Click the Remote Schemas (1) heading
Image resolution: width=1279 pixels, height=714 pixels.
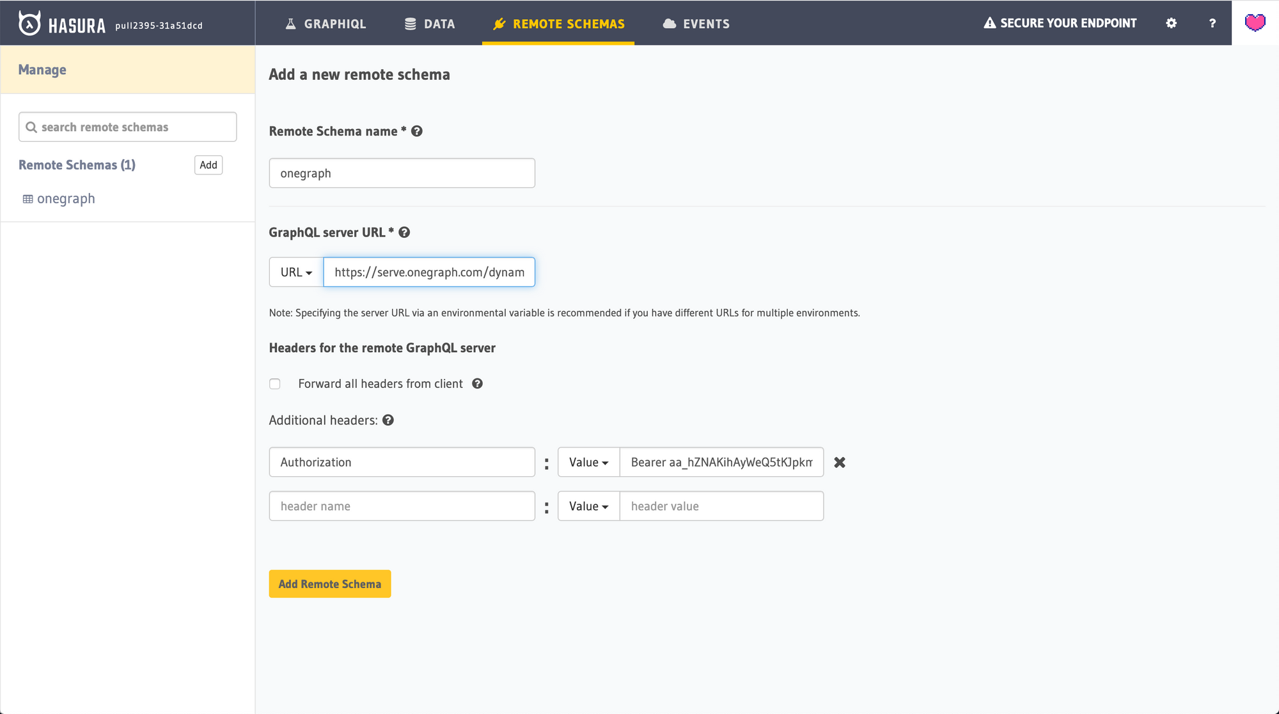pyautogui.click(x=77, y=165)
